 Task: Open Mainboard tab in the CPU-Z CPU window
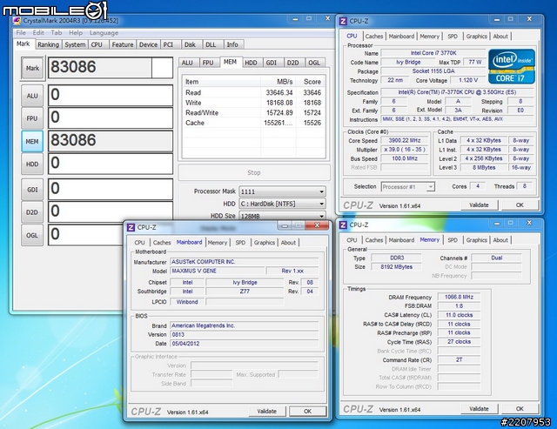401,37
